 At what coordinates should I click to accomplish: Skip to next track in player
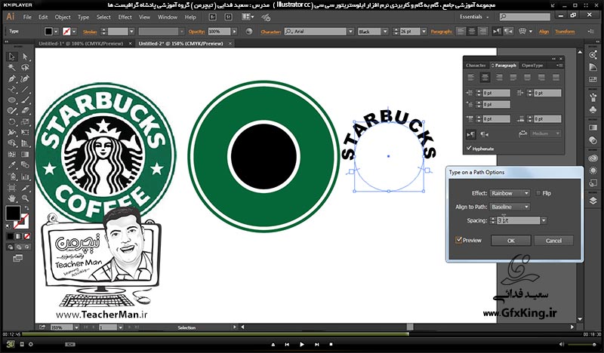[316, 345]
